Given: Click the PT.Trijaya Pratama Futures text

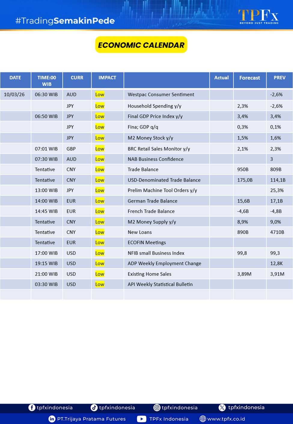Looking at the screenshot, I should [x=91, y=419].
